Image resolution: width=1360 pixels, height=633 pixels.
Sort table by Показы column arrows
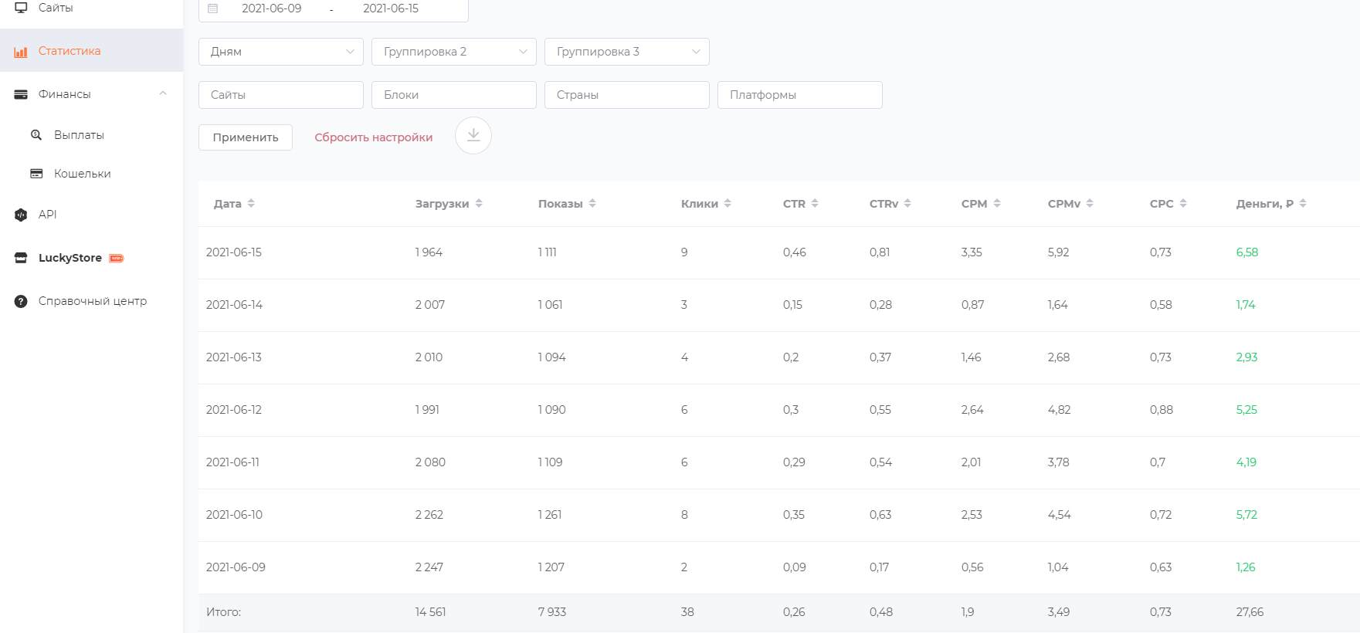pyautogui.click(x=592, y=204)
